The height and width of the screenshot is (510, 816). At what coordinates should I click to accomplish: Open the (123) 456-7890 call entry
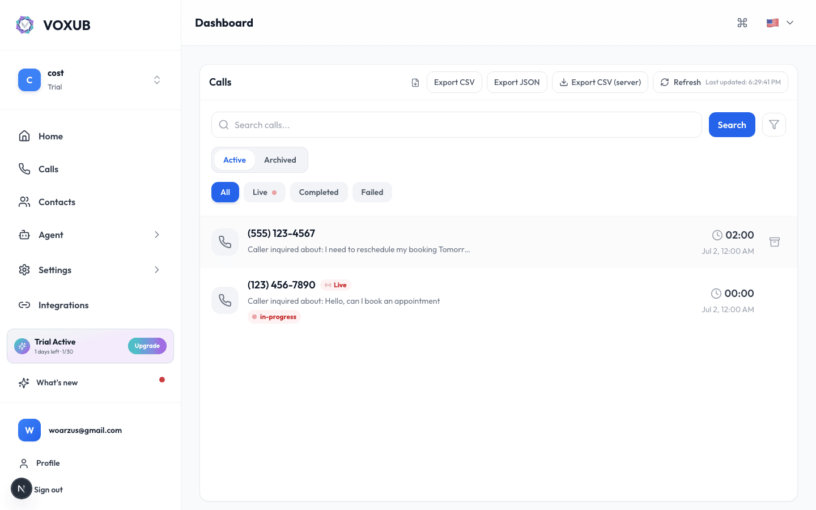point(499,300)
